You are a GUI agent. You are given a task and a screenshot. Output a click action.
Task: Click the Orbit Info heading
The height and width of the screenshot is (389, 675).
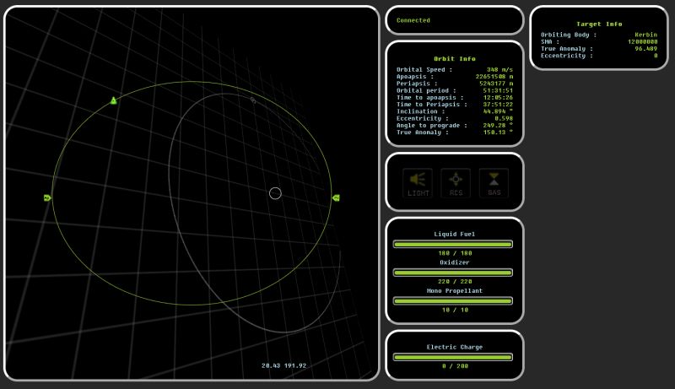click(455, 58)
